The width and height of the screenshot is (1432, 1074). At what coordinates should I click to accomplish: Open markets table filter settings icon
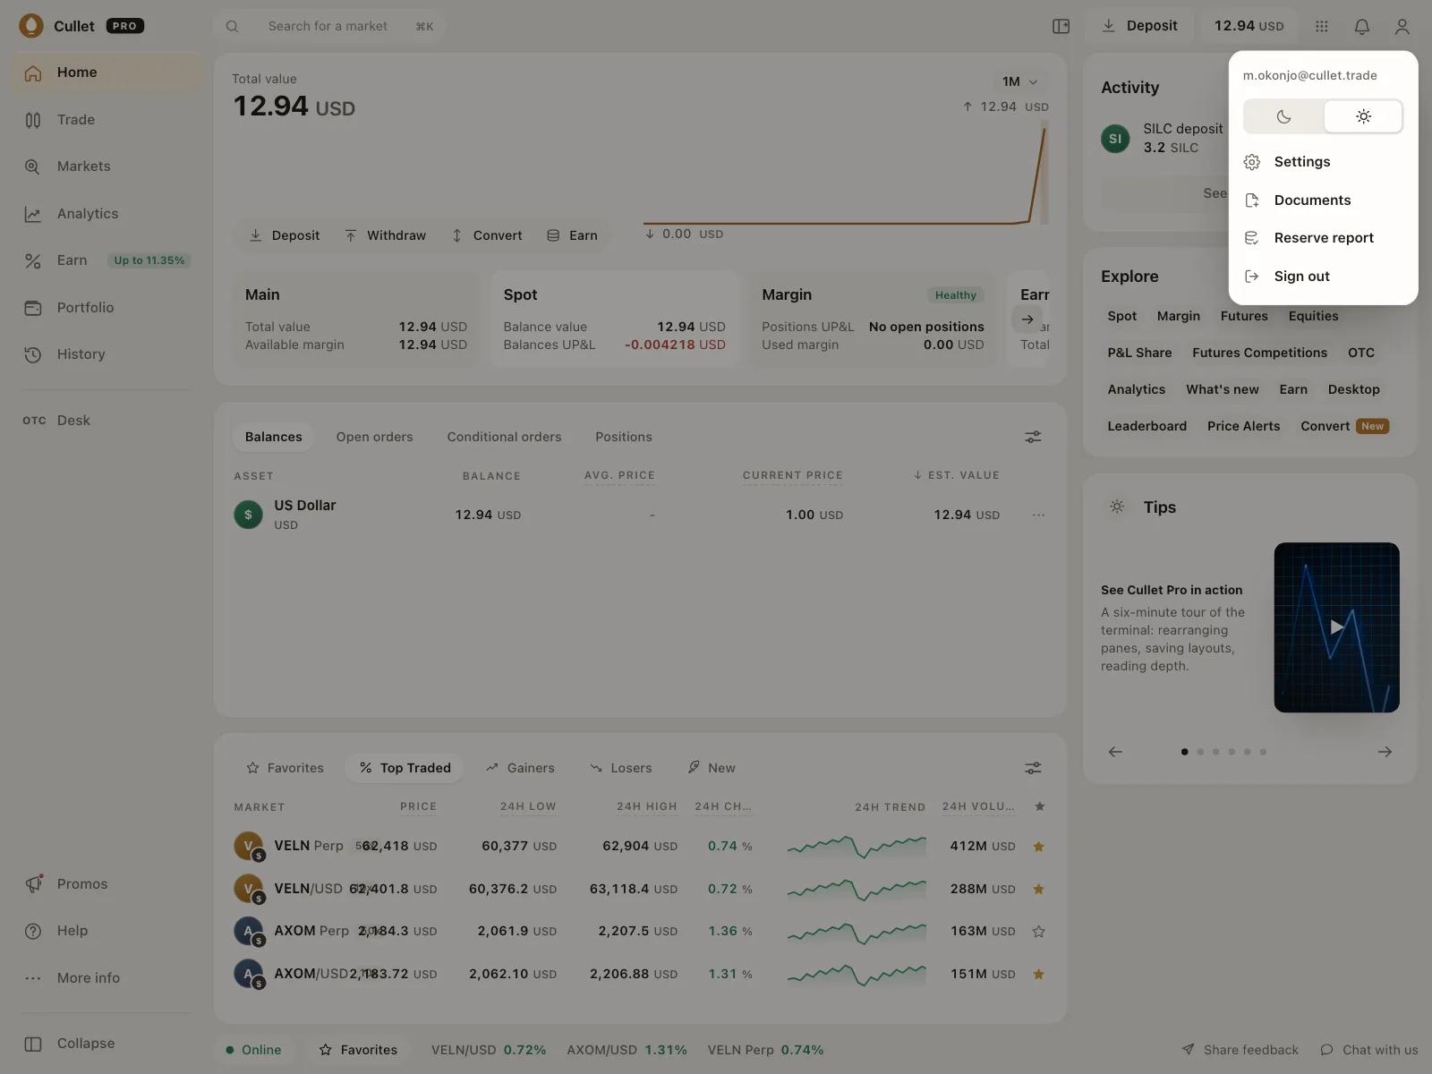click(x=1033, y=768)
